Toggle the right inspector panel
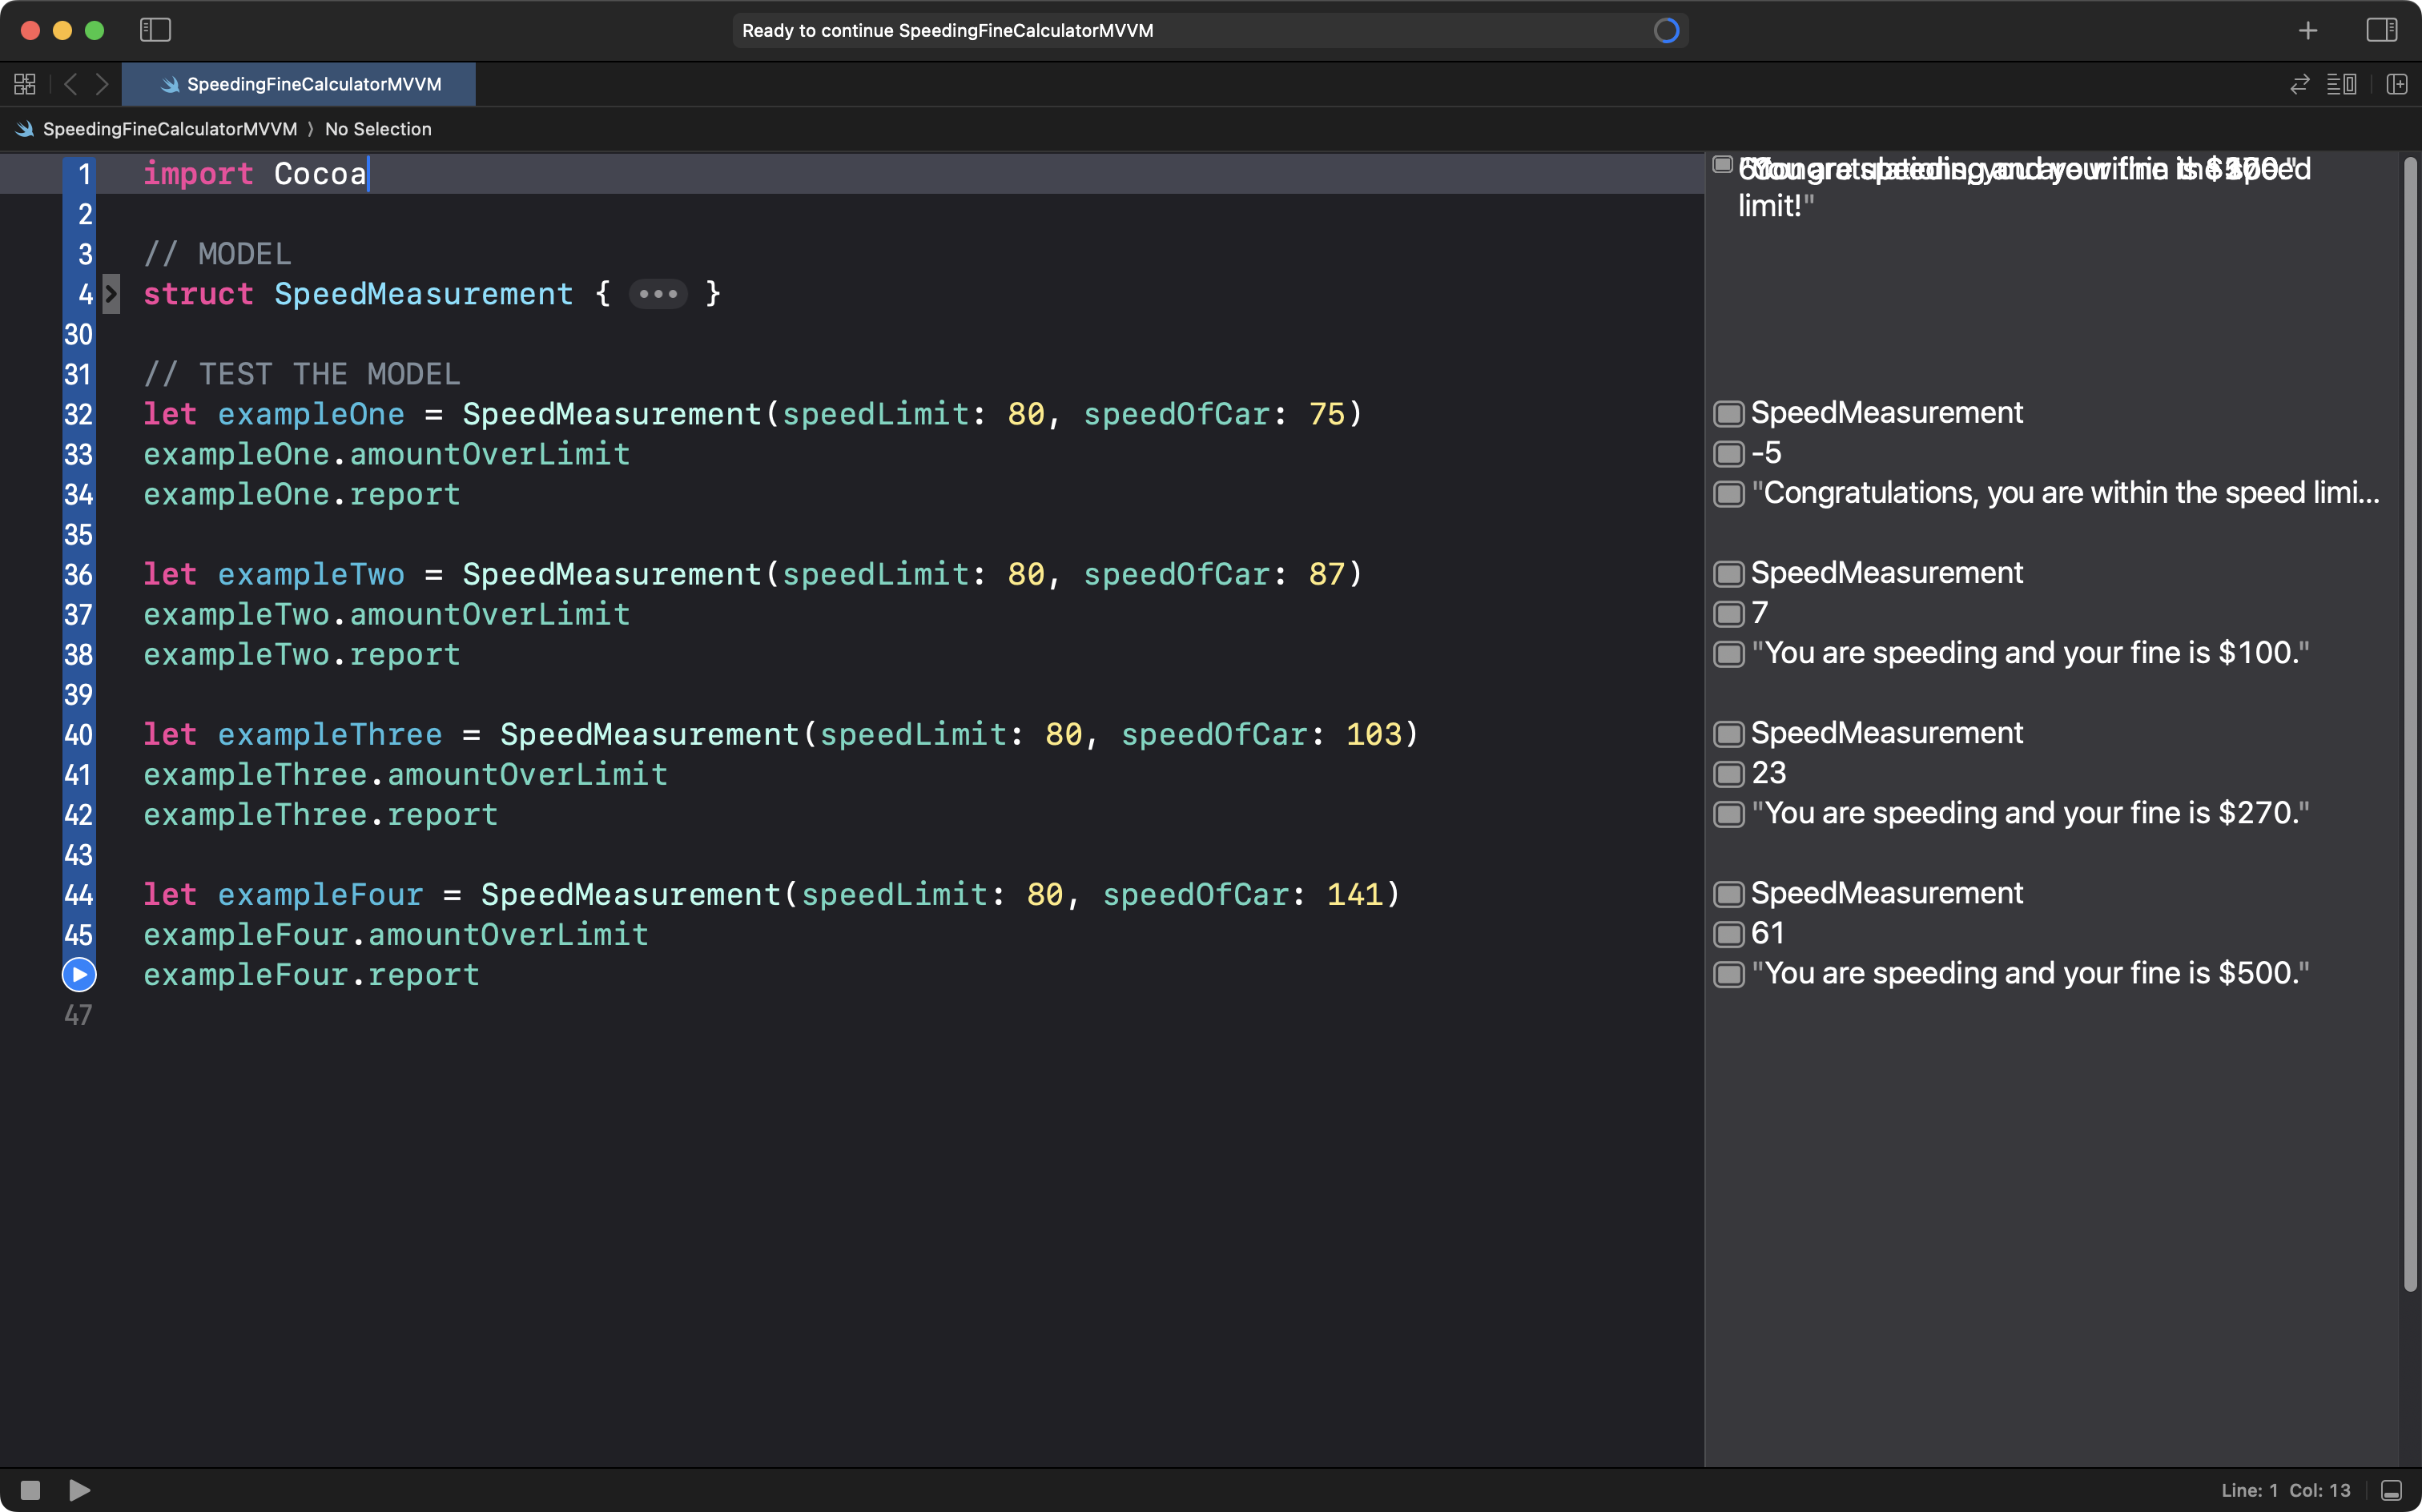This screenshot has height=1512, width=2422. pyautogui.click(x=2381, y=30)
